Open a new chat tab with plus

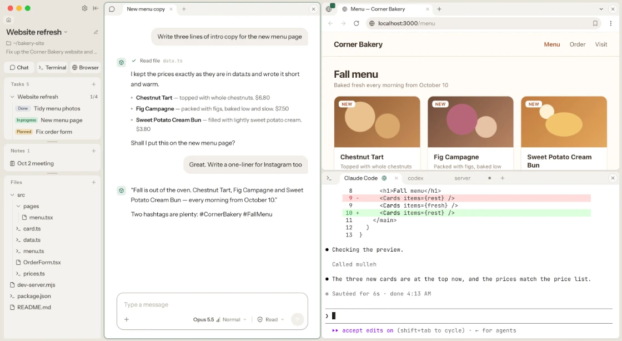[x=184, y=9]
